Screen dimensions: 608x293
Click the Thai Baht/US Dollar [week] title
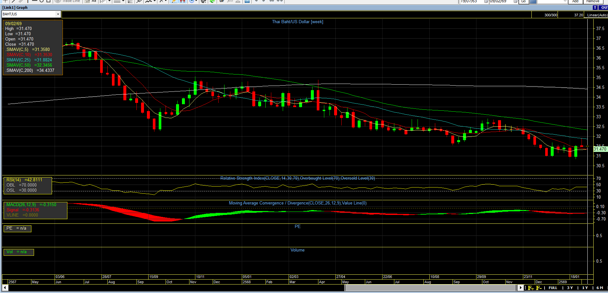pyautogui.click(x=298, y=22)
